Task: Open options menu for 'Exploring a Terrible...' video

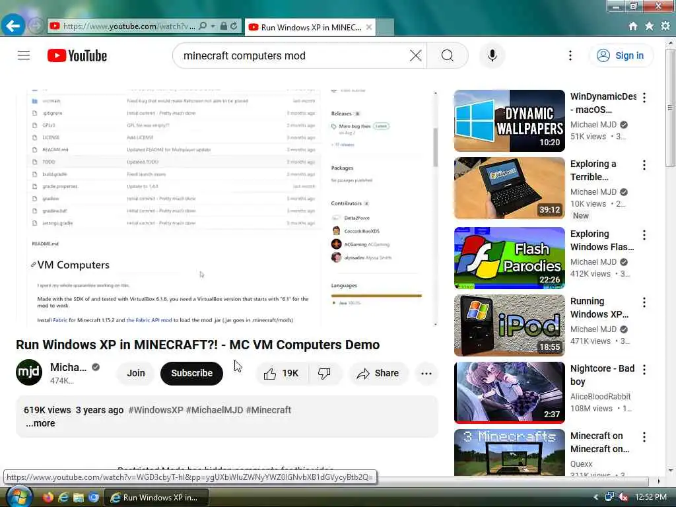Action: click(x=644, y=164)
